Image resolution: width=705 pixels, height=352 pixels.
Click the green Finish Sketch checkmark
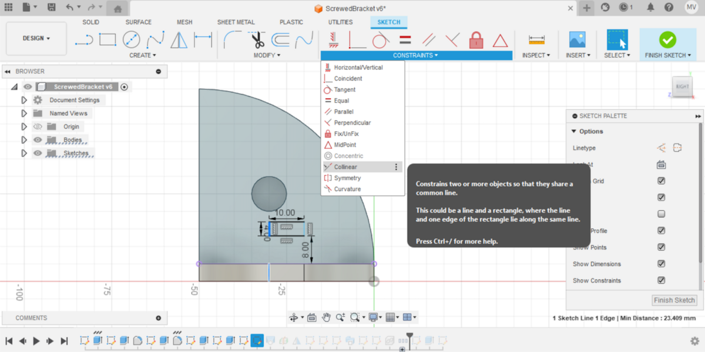667,40
